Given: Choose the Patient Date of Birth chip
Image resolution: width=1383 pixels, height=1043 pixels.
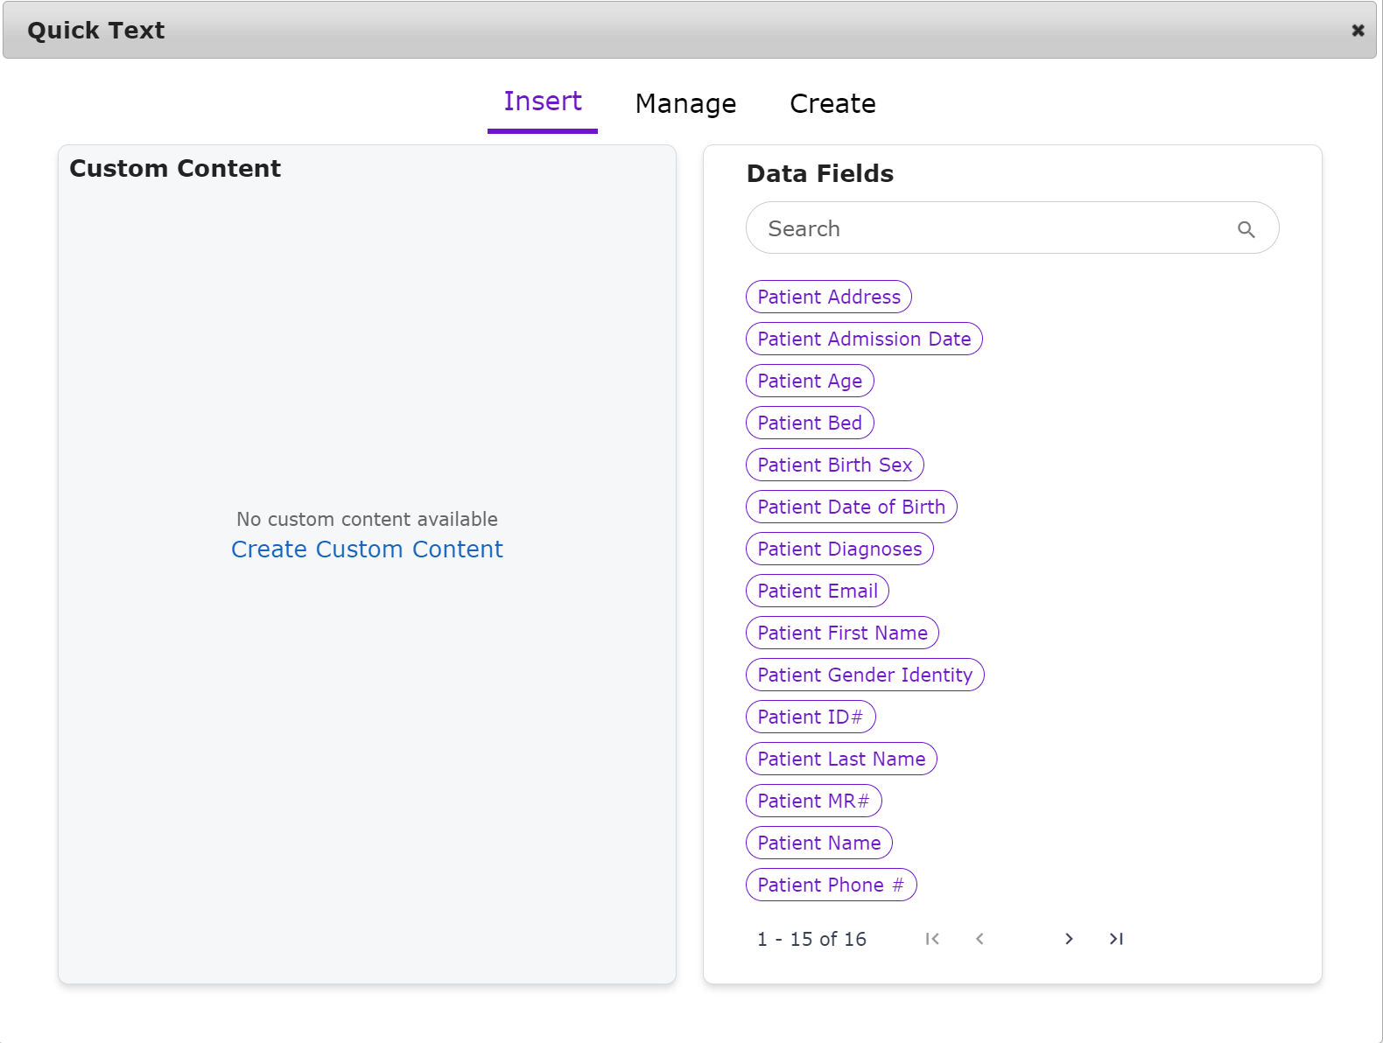Looking at the screenshot, I should pos(851,507).
